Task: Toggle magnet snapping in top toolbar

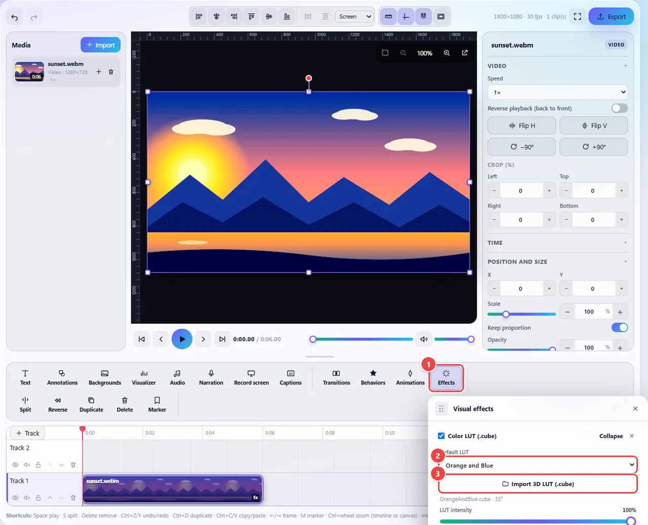Action: (x=423, y=17)
